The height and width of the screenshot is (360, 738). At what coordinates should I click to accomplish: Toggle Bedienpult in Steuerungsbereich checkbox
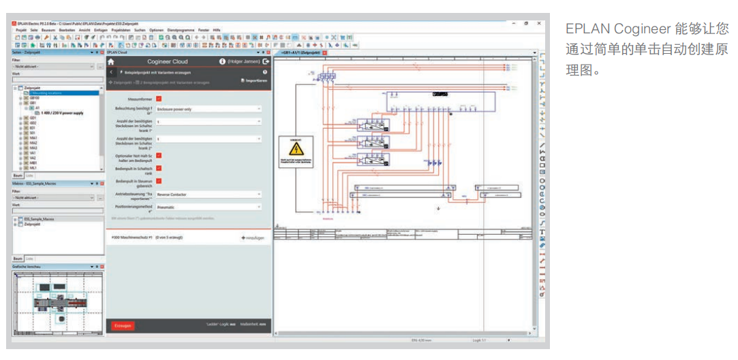(x=159, y=180)
